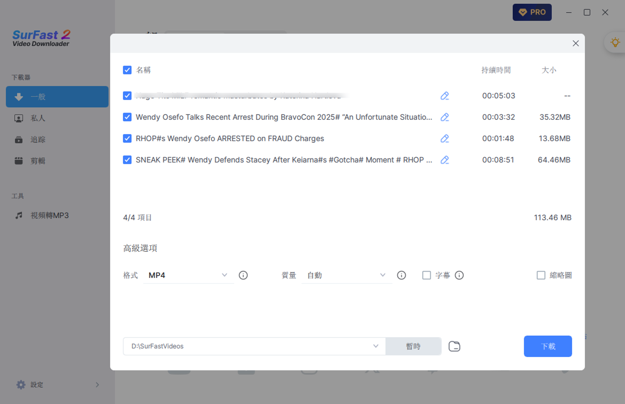625x404 pixels.
Task: Enable the 字幕 subtitles checkbox
Action: click(426, 275)
